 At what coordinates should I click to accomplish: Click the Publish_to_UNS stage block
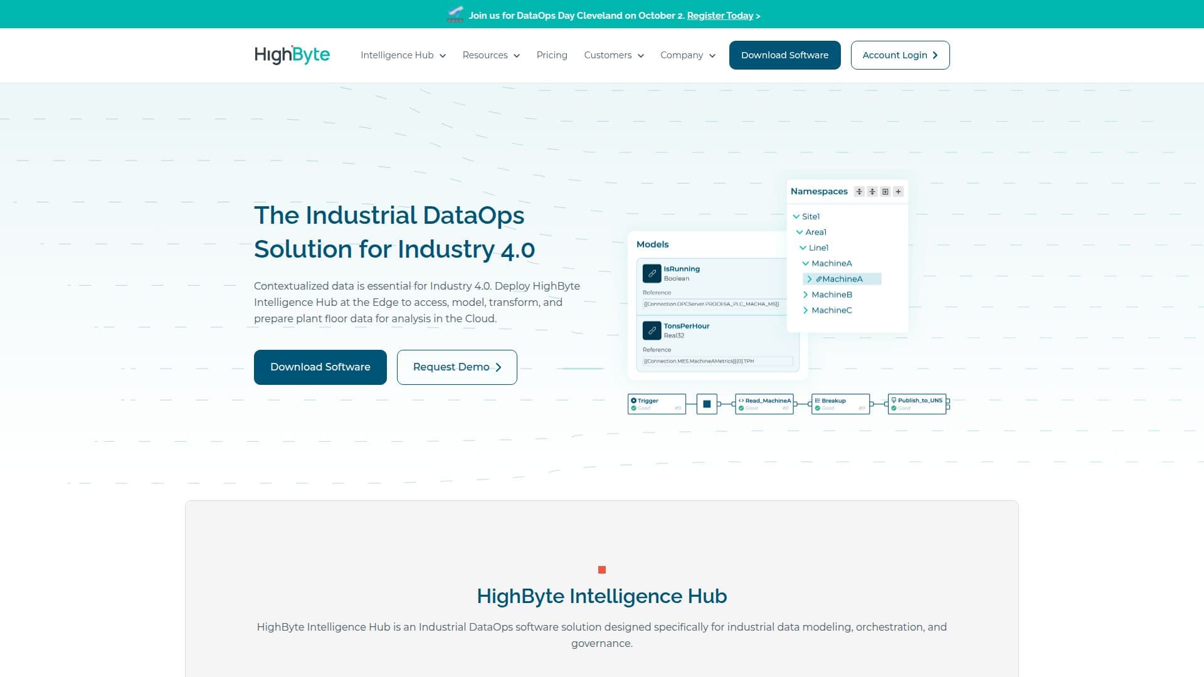pos(917,404)
